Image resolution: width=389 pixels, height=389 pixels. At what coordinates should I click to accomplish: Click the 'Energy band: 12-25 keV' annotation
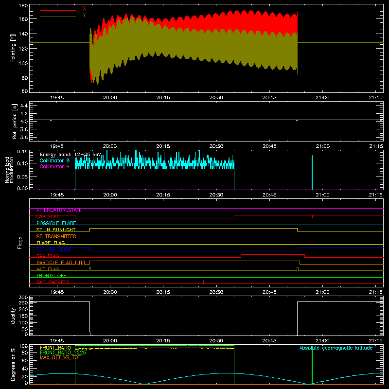(x=71, y=155)
